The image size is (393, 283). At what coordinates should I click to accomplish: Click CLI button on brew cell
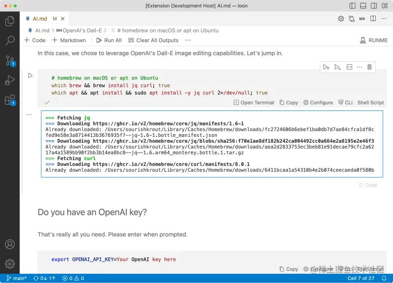click(x=345, y=103)
